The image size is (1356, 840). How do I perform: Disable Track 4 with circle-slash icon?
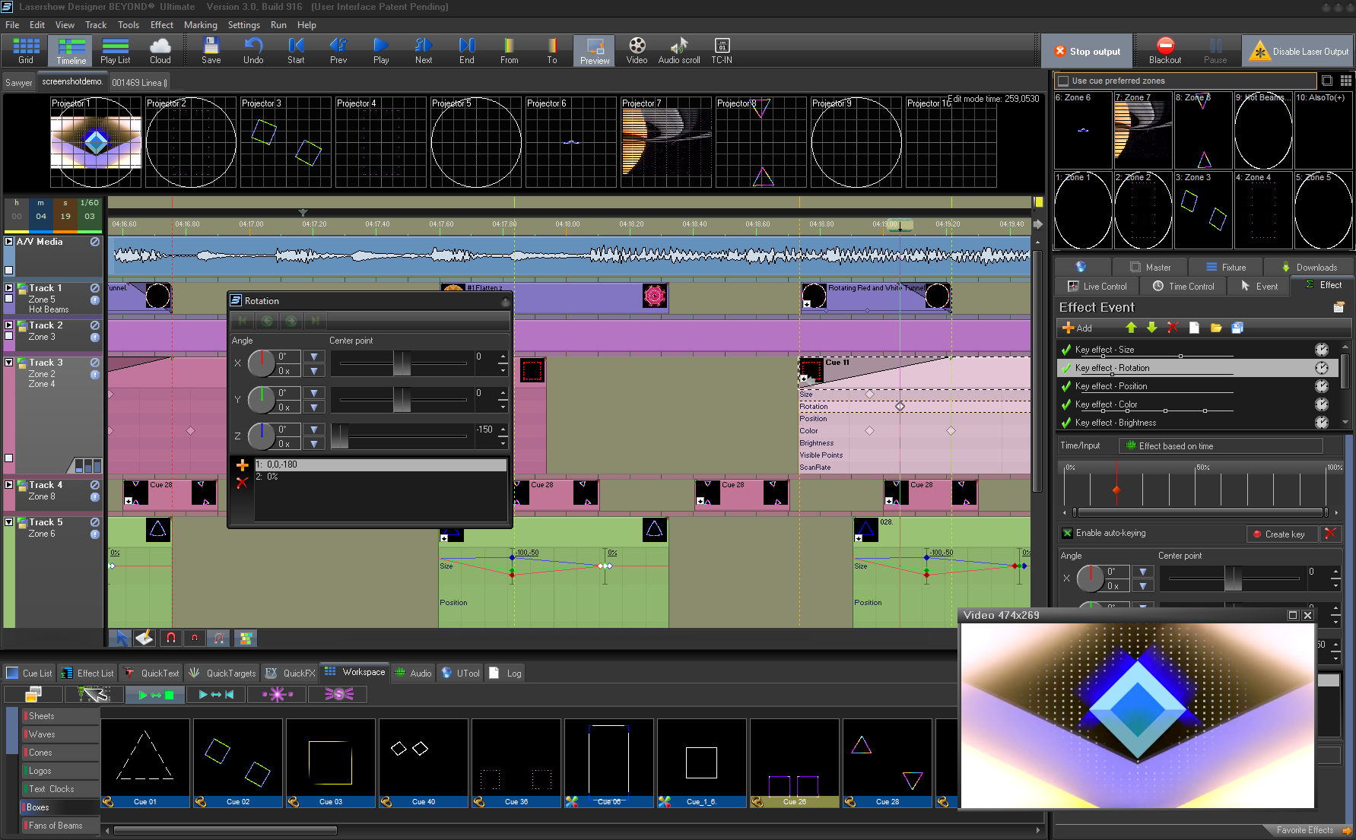point(94,485)
